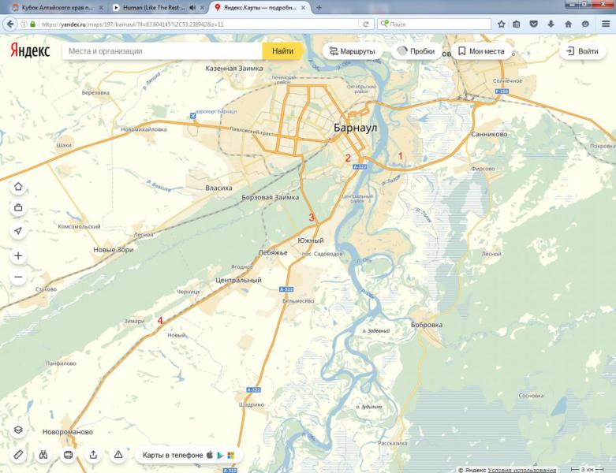
Task: Click the Войти login button
Action: [581, 51]
